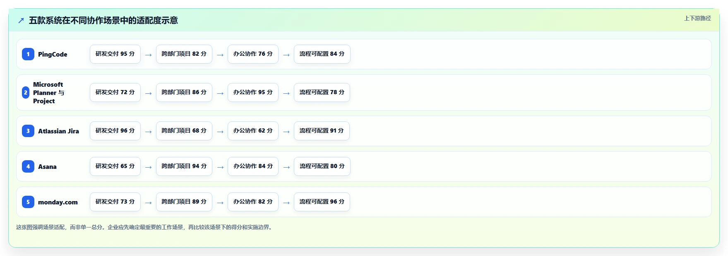Click arrow after monday.com 办公协作 82 分
This screenshot has width=728, height=256.
[286, 203]
